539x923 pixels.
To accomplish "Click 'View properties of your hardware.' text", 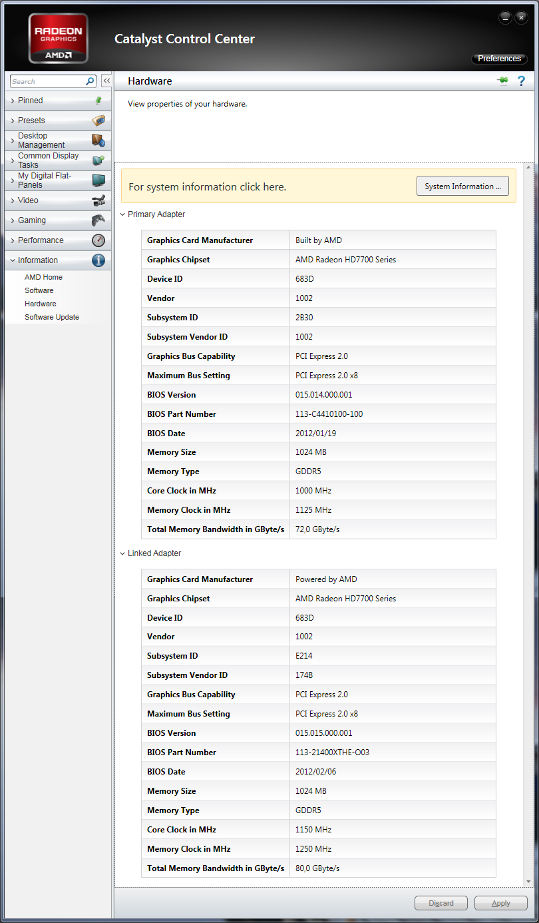I will coord(188,104).
